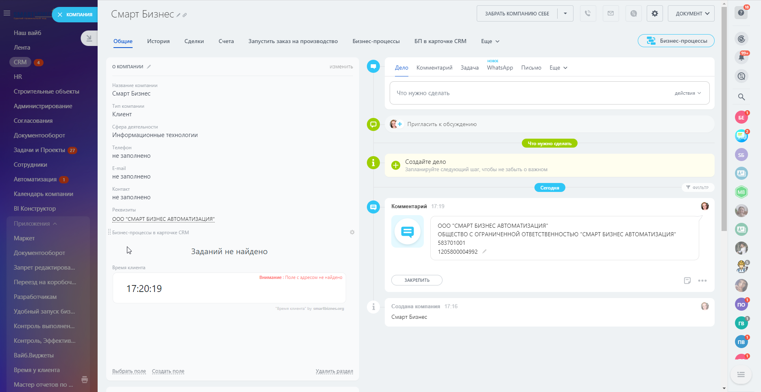The height and width of the screenshot is (392, 761).
Task: Open ООО "СМАРТ БИЗНЕС АВТОМАТИЗАЦИЯ" requisites link
Action: click(x=164, y=219)
